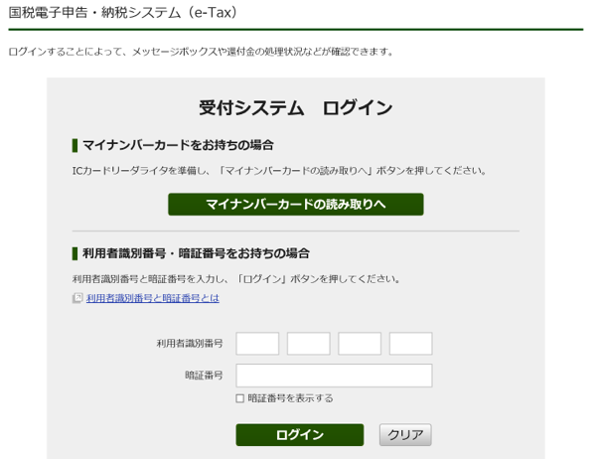The image size is (595, 459).
Task: Click the 国税電子申告・納税システム（e-Tax） title
Action: (x=123, y=13)
